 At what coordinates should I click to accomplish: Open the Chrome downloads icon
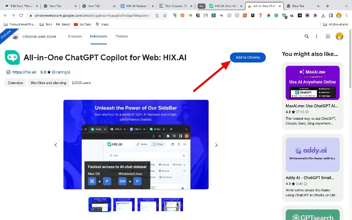click(323, 15)
